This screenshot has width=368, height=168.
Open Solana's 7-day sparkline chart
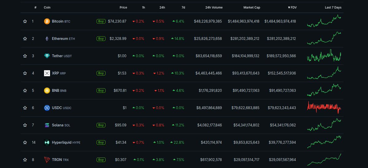tap(324, 125)
